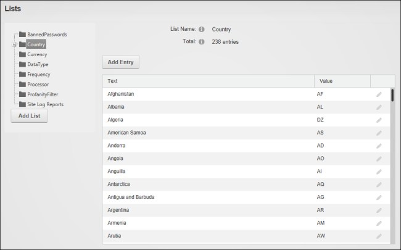The width and height of the screenshot is (401, 250).
Task: Click the Antigua and Barbuda text cell
Action: [x=209, y=197]
